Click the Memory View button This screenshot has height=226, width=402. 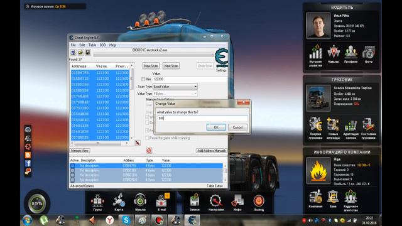coord(80,151)
